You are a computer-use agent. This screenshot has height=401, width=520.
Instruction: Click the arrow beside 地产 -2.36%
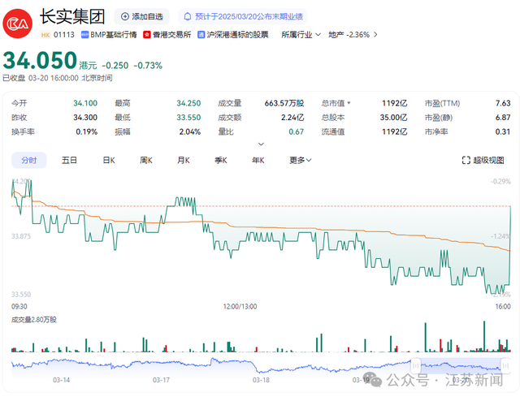(375, 35)
